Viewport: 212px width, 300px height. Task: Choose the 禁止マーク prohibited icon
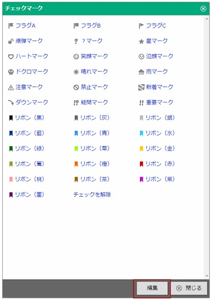(76, 87)
